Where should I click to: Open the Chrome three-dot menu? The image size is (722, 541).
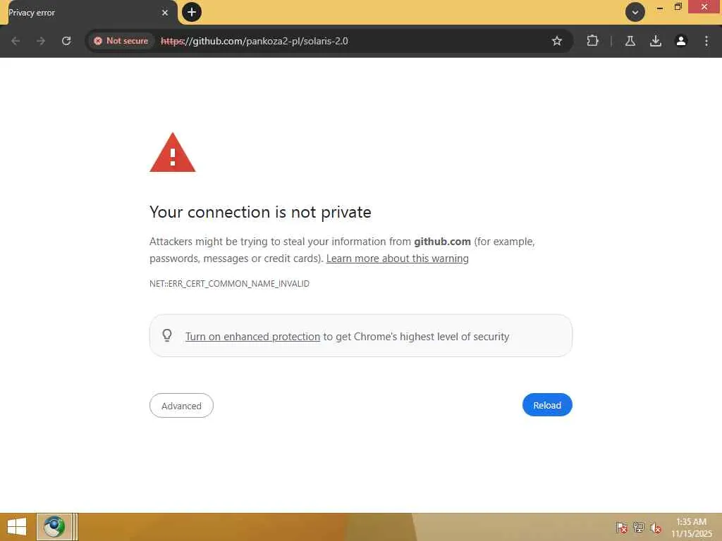click(706, 41)
